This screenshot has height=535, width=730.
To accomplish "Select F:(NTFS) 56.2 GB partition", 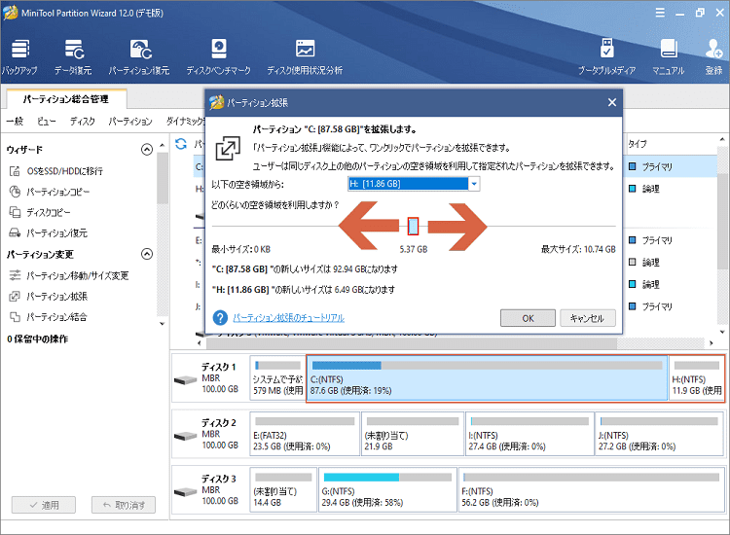I will click(591, 490).
